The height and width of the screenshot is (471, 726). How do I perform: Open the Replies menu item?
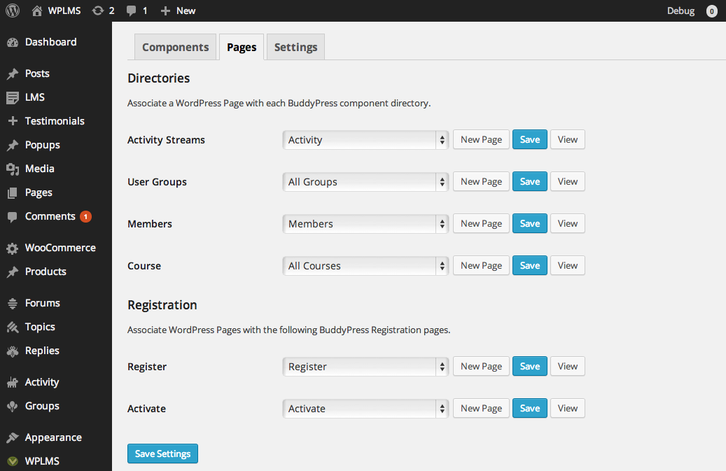(42, 351)
